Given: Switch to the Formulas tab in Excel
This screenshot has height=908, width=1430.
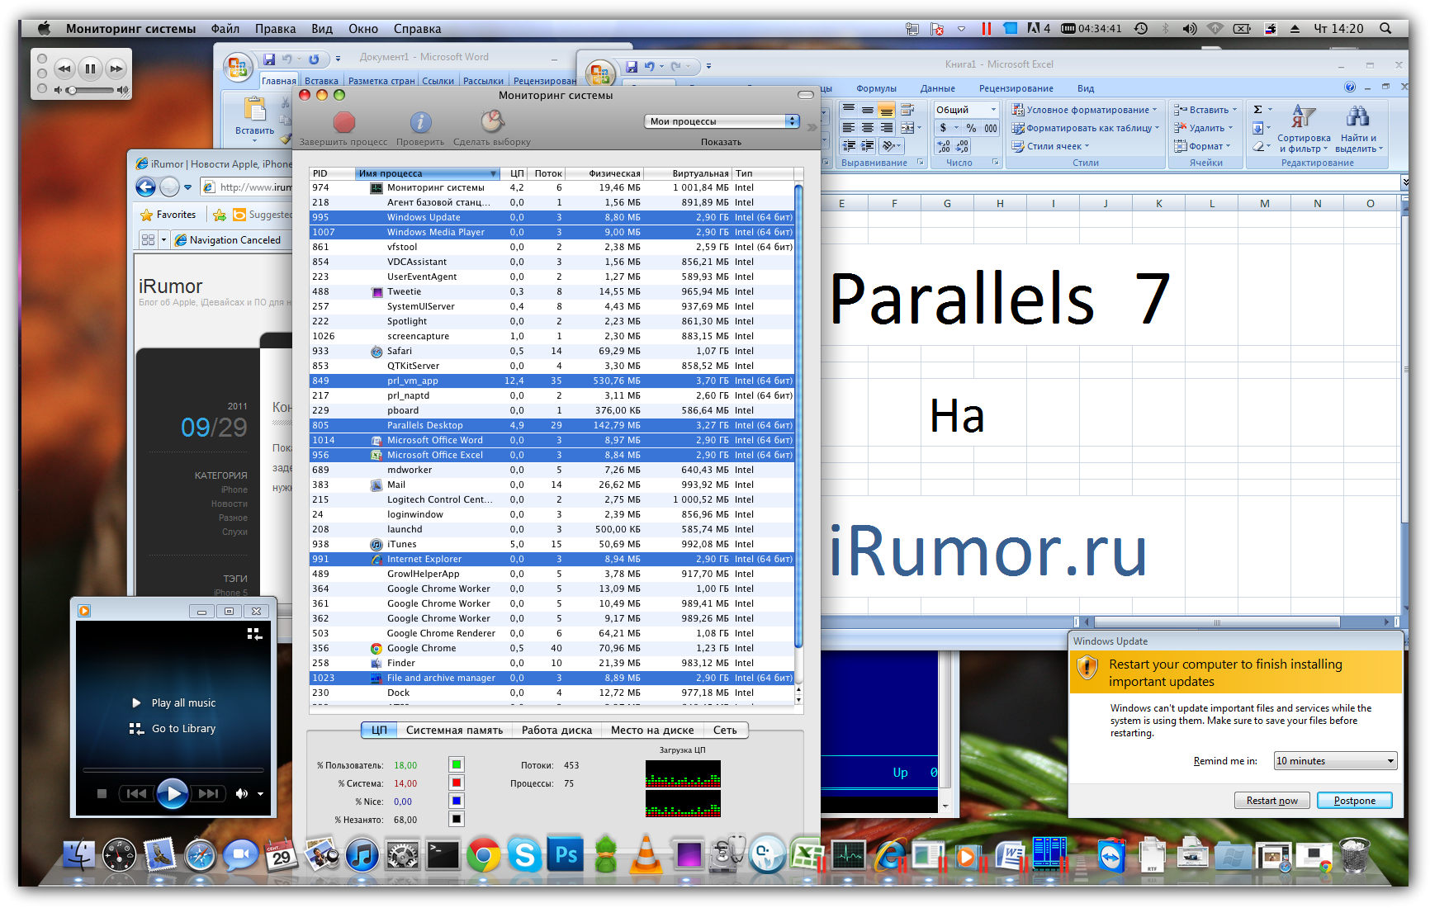Looking at the screenshot, I should click(876, 88).
